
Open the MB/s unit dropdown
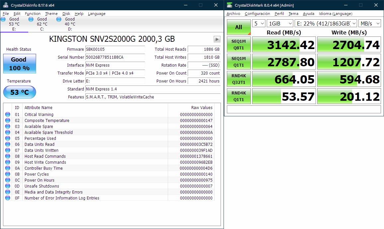[x=369, y=24]
